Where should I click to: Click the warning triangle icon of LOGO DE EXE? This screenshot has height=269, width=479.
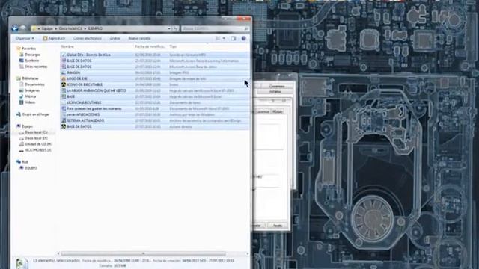click(x=64, y=78)
